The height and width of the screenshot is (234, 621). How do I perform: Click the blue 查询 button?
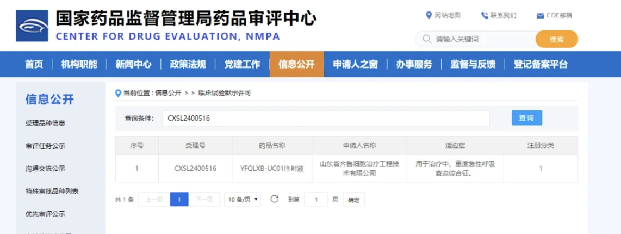[526, 118]
